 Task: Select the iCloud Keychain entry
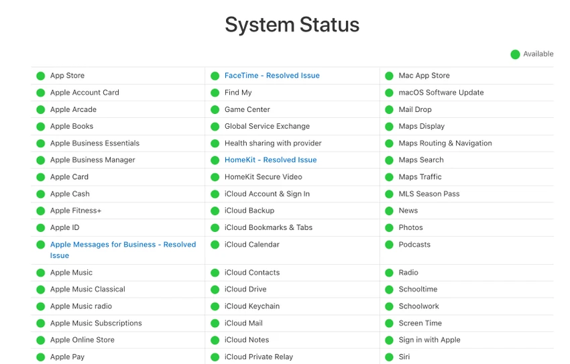(252, 306)
